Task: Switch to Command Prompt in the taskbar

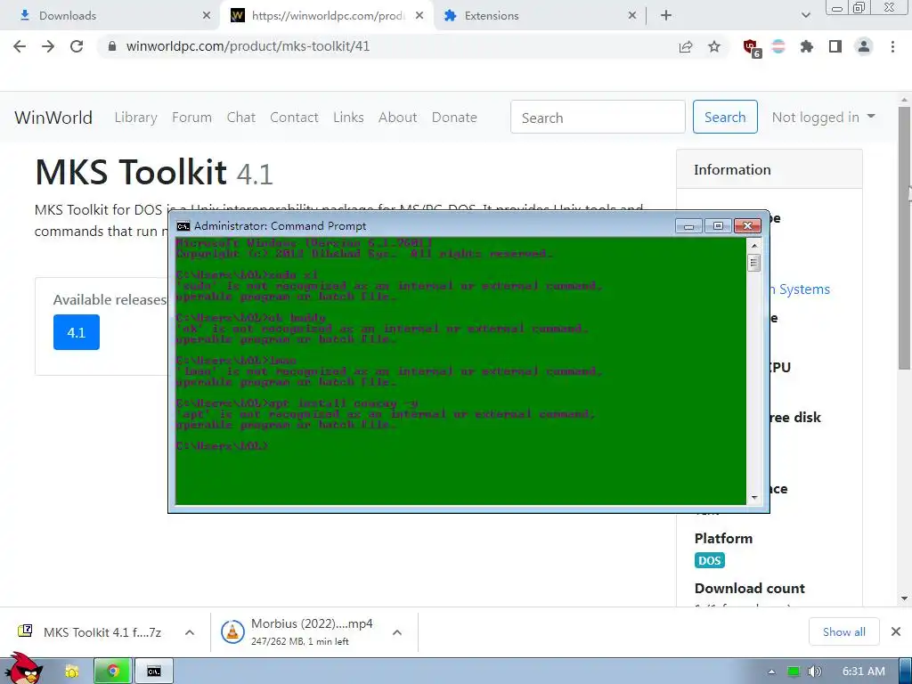Action: [154, 672]
